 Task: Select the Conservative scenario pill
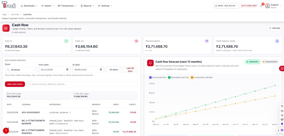tap(270, 62)
